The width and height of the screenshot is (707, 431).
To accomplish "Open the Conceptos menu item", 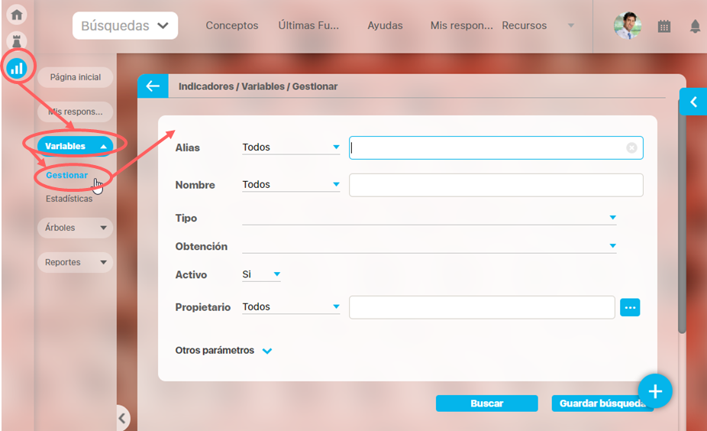I will pos(232,26).
